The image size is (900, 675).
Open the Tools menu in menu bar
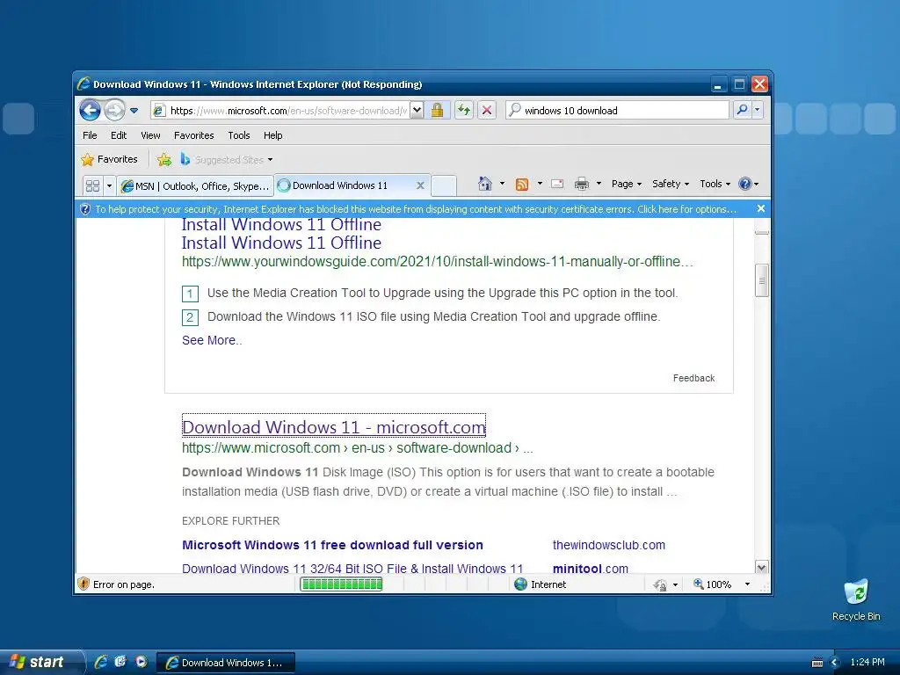(x=239, y=135)
